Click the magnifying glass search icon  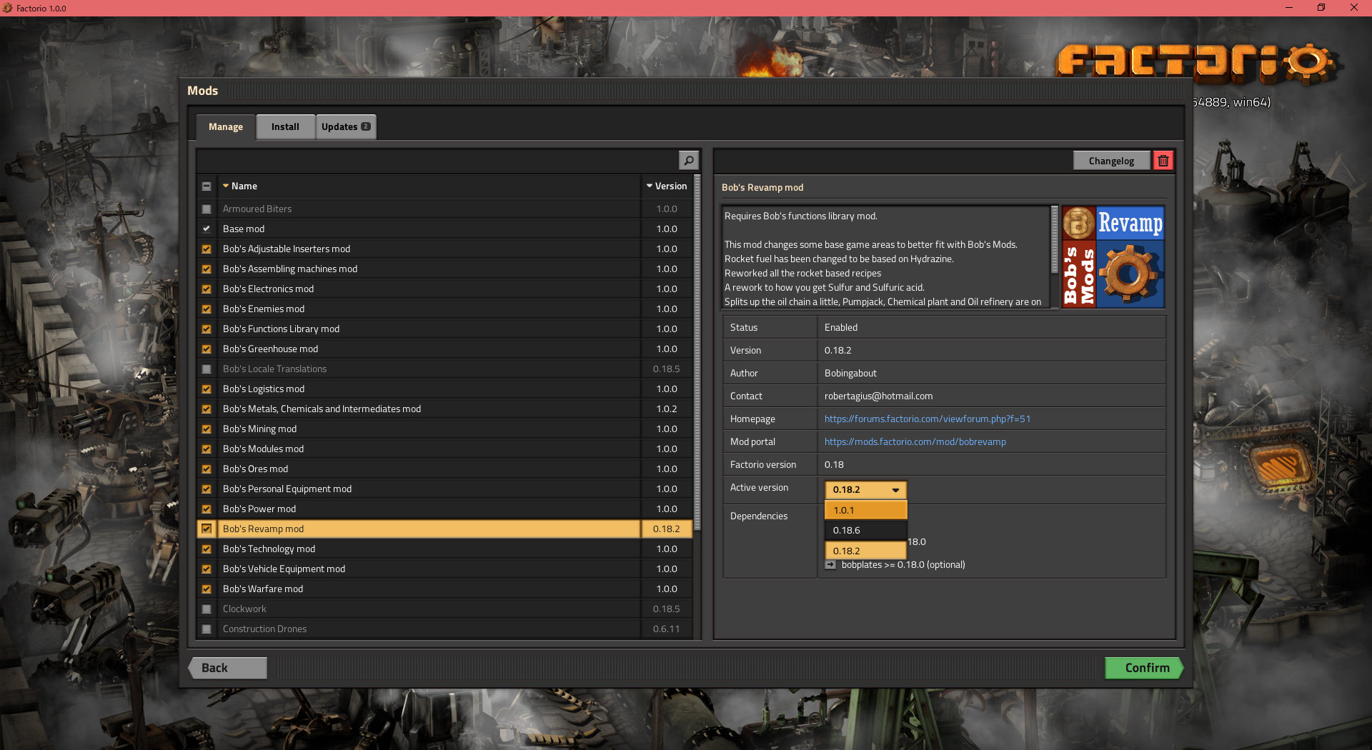(x=688, y=161)
